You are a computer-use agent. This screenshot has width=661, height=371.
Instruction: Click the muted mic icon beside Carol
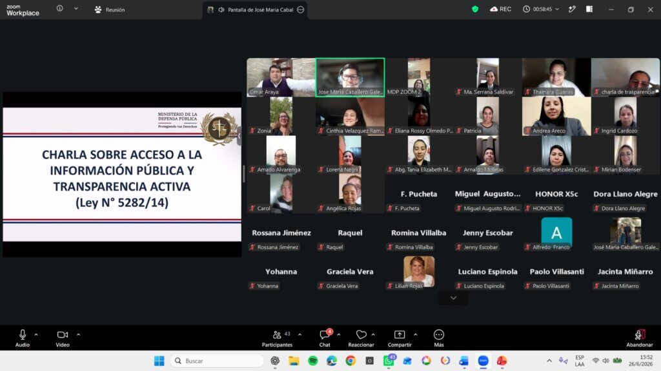point(252,208)
